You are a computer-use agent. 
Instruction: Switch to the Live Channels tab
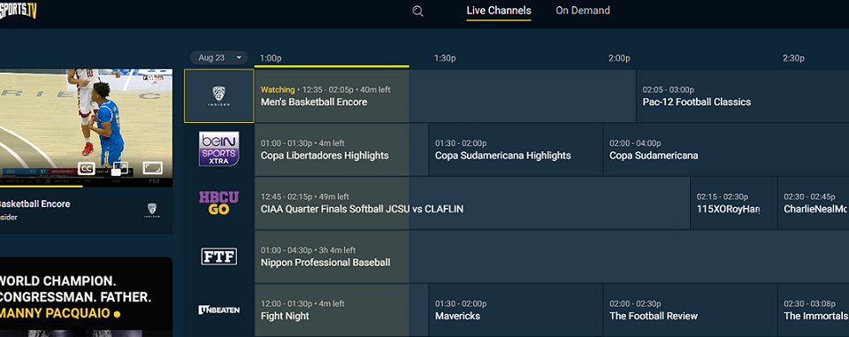click(x=499, y=11)
